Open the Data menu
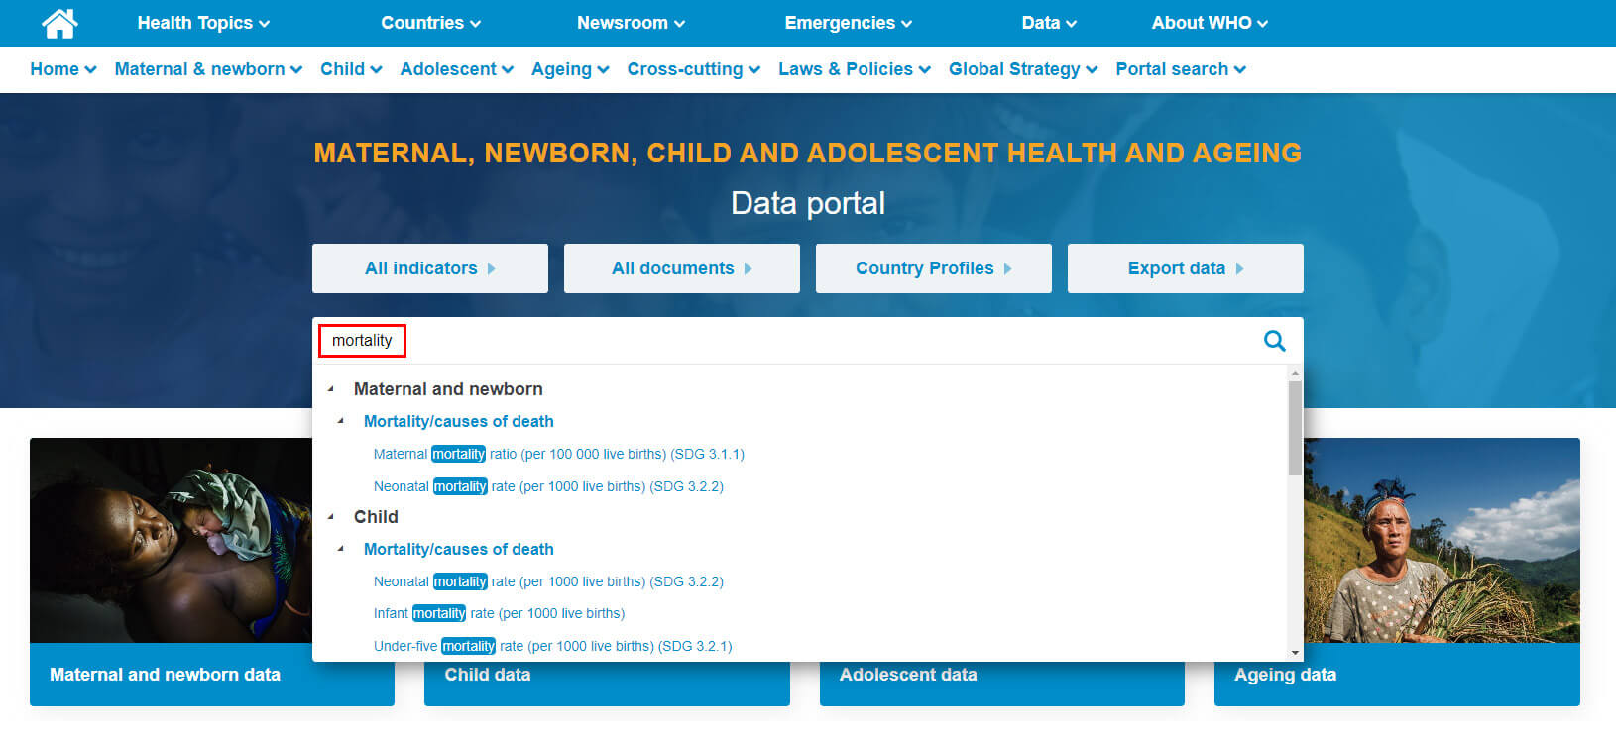 (x=1049, y=23)
